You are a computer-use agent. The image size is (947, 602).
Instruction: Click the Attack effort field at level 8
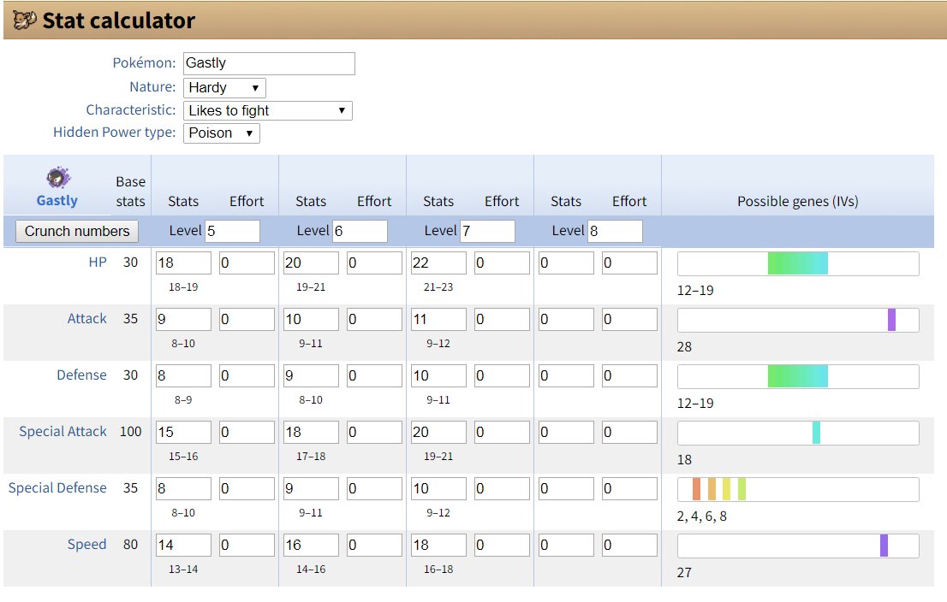pyautogui.click(x=629, y=319)
